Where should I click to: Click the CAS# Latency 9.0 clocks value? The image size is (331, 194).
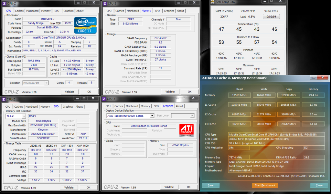[x=160, y=47]
